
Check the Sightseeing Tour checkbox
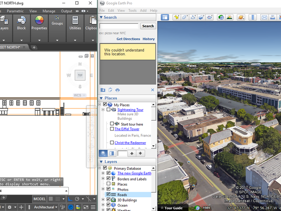[x=108, y=110]
